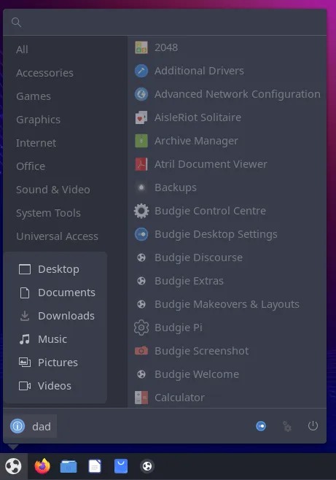Viewport: 336px width, 480px height.
Task: Open Budgie Control Centre gear icon
Action: pos(141,211)
